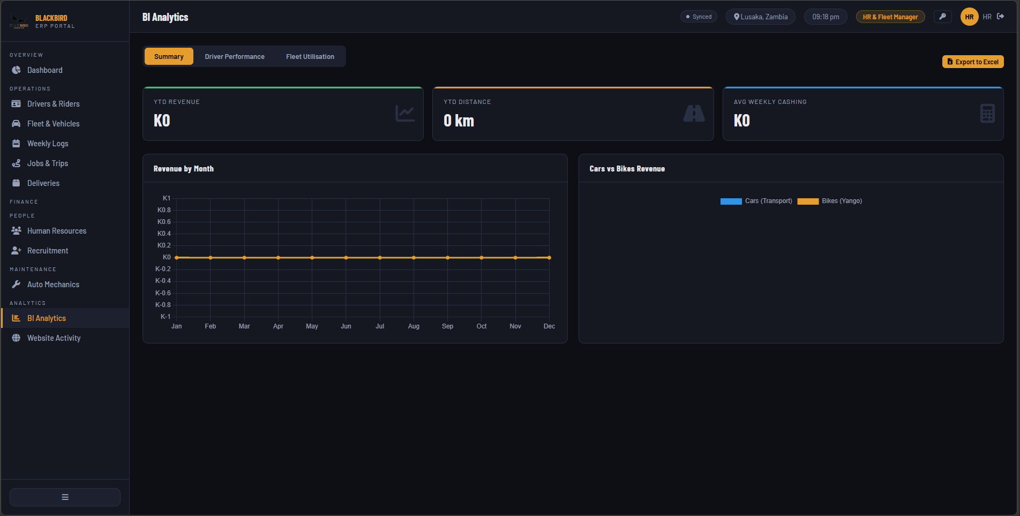The height and width of the screenshot is (516, 1020).
Task: Click the Drivers & Riders ID card icon
Action: click(17, 104)
